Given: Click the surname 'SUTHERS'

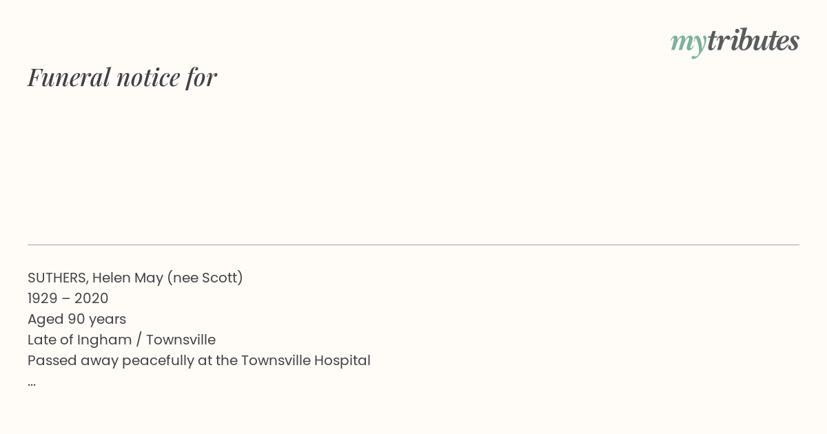Looking at the screenshot, I should pyautogui.click(x=58, y=278).
